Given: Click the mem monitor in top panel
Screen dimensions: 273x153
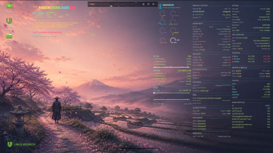Looking at the screenshot, I should coord(116,4).
